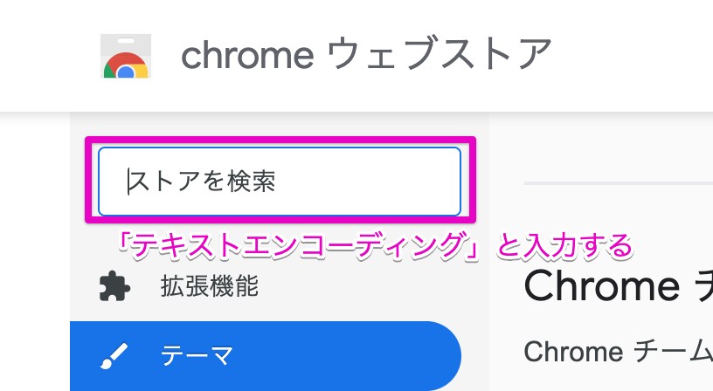Click the blank blue area of the テーマ row
This screenshot has width=713, height=391.
click(x=350, y=355)
